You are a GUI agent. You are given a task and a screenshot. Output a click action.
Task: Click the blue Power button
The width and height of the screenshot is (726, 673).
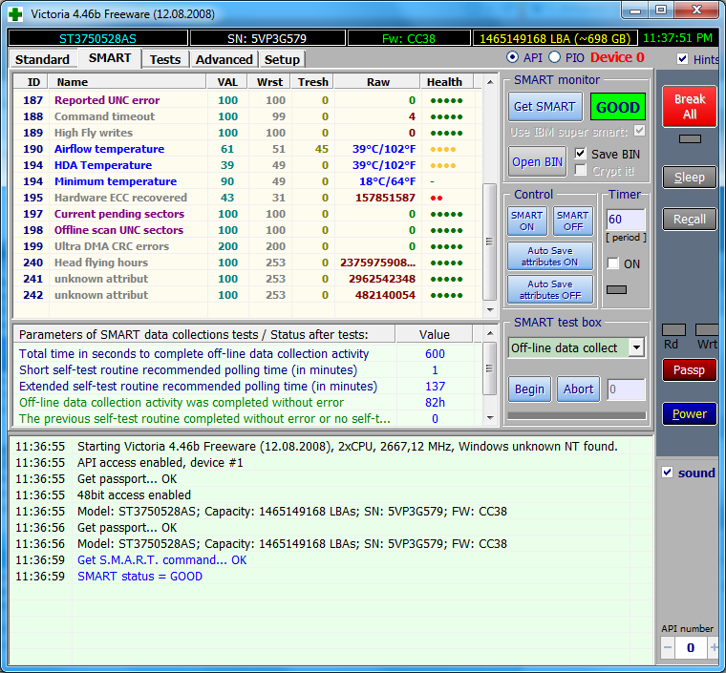pos(689,414)
